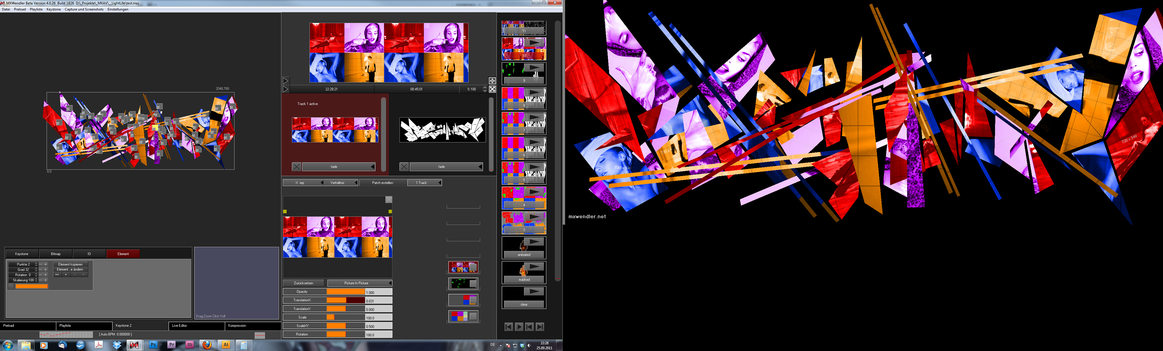
Task: Open Photoshop from the taskbar
Action: (x=154, y=345)
